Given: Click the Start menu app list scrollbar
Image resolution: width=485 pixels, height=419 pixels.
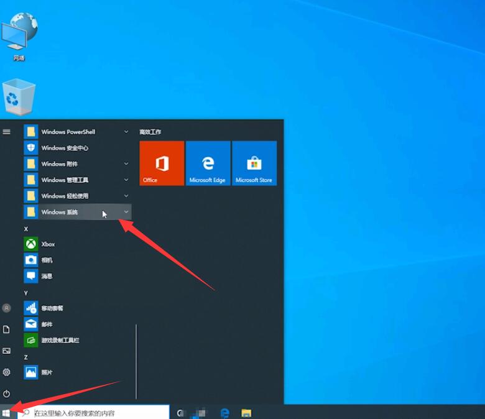Looking at the screenshot, I should [136, 362].
